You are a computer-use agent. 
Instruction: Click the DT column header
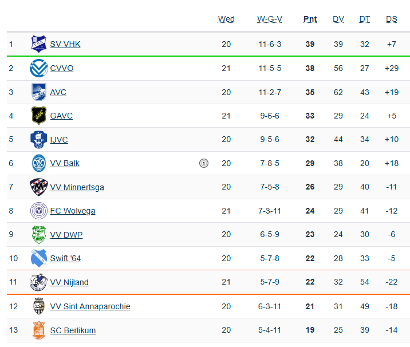[365, 19]
